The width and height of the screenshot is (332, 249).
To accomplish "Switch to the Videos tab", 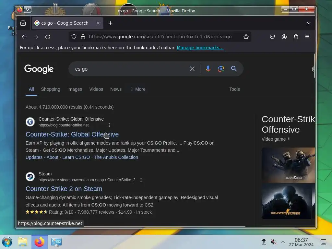I will (96, 89).
